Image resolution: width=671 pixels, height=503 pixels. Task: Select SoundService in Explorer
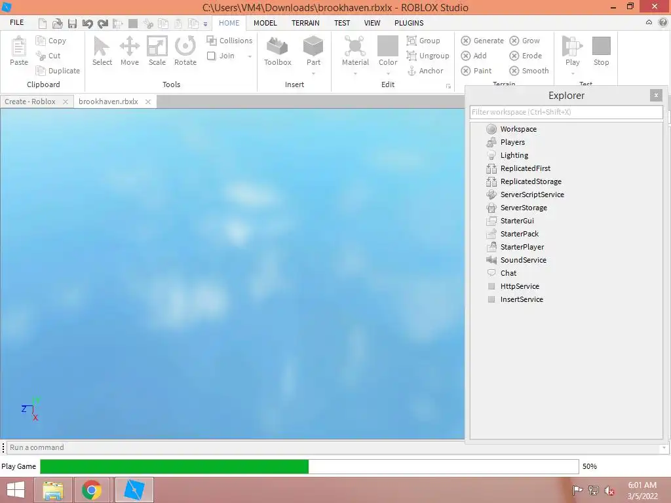click(x=516, y=260)
